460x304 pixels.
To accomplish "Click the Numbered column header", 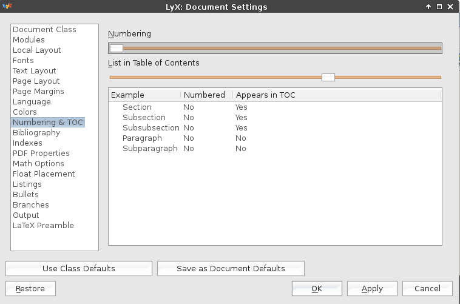I will [206, 95].
